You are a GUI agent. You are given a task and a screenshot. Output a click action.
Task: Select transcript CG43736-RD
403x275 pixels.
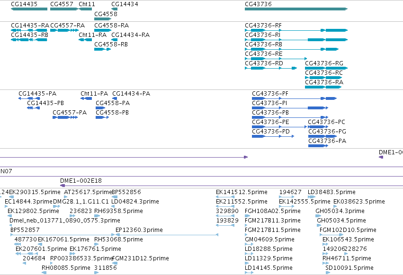pos(271,68)
